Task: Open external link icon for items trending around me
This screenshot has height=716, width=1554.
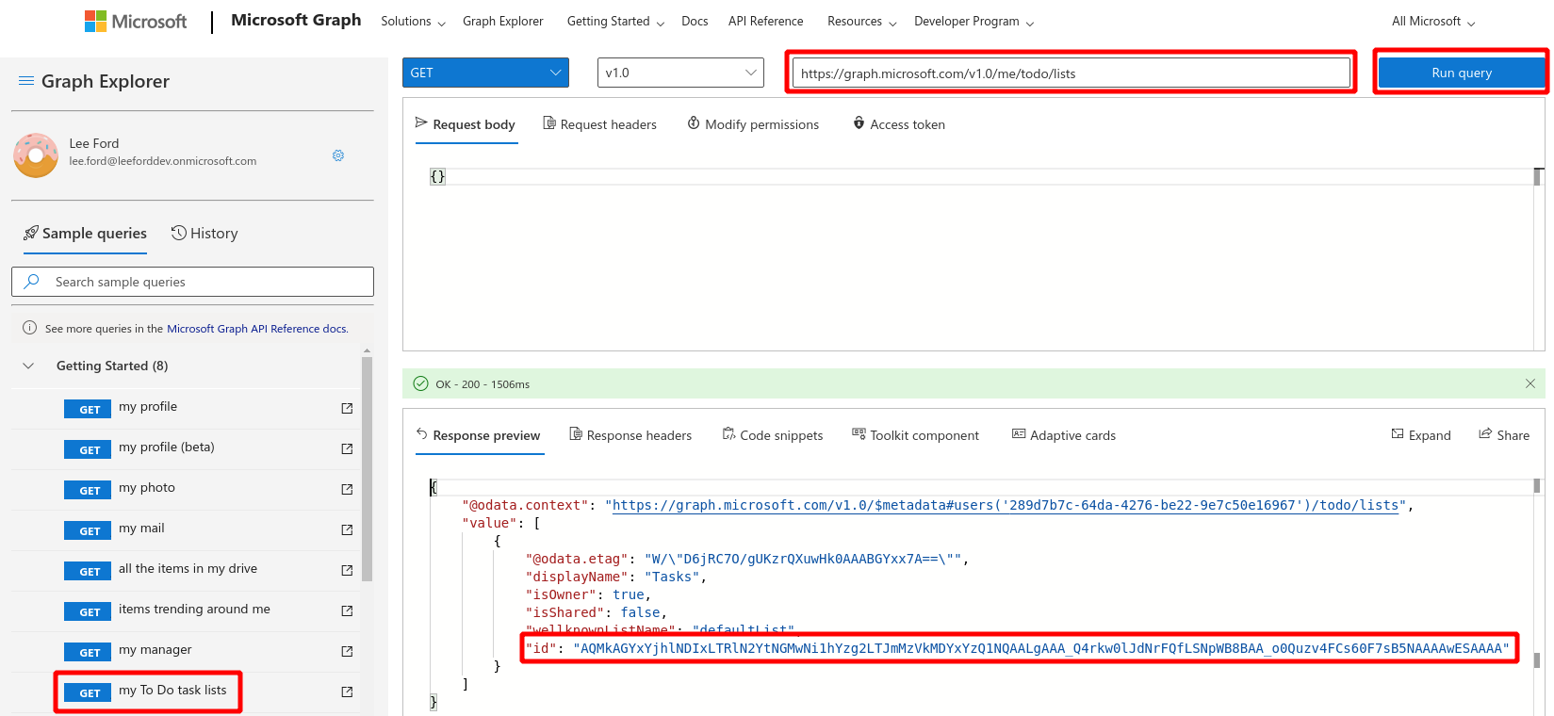Action: tap(347, 610)
